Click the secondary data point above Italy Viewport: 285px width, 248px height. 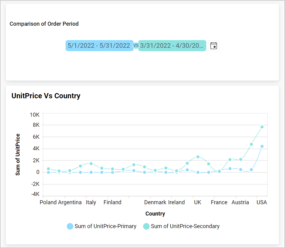[91, 163]
